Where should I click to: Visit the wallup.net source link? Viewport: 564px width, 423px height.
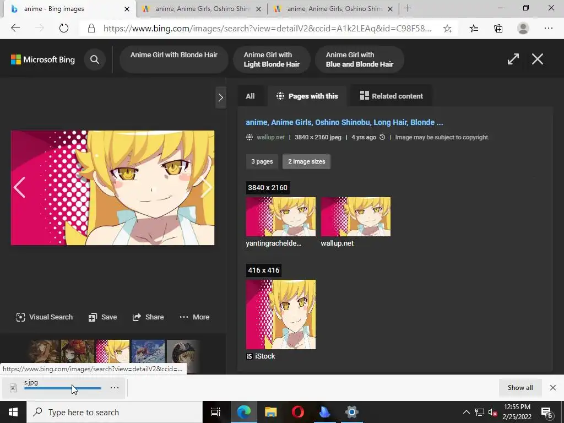tap(270, 137)
